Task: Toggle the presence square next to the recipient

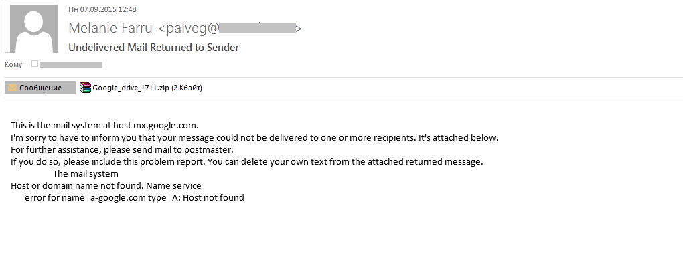Action: [x=35, y=64]
